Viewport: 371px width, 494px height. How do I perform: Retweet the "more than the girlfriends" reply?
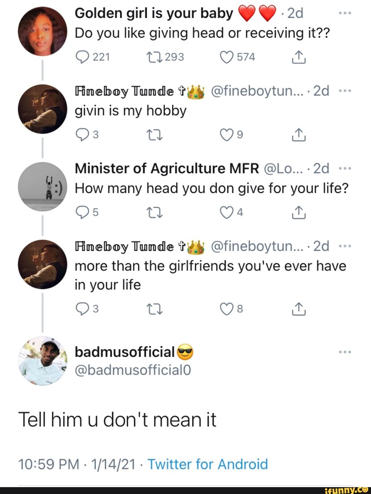pos(154,309)
